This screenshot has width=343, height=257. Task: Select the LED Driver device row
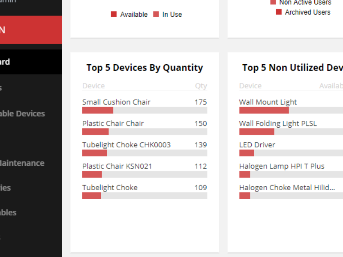291,149
